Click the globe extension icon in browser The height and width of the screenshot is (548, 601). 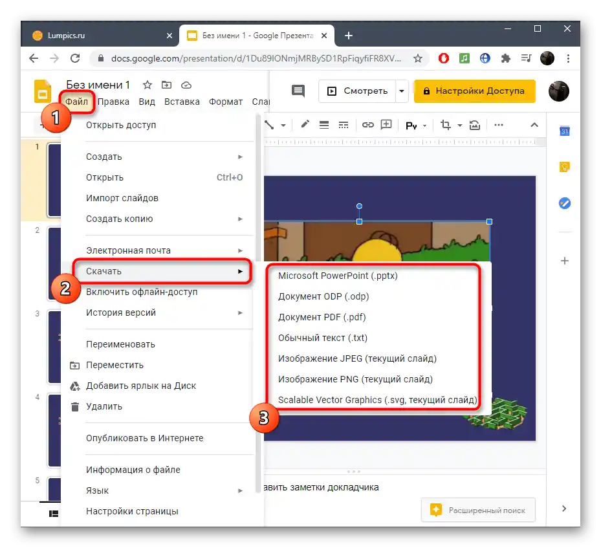coord(485,58)
